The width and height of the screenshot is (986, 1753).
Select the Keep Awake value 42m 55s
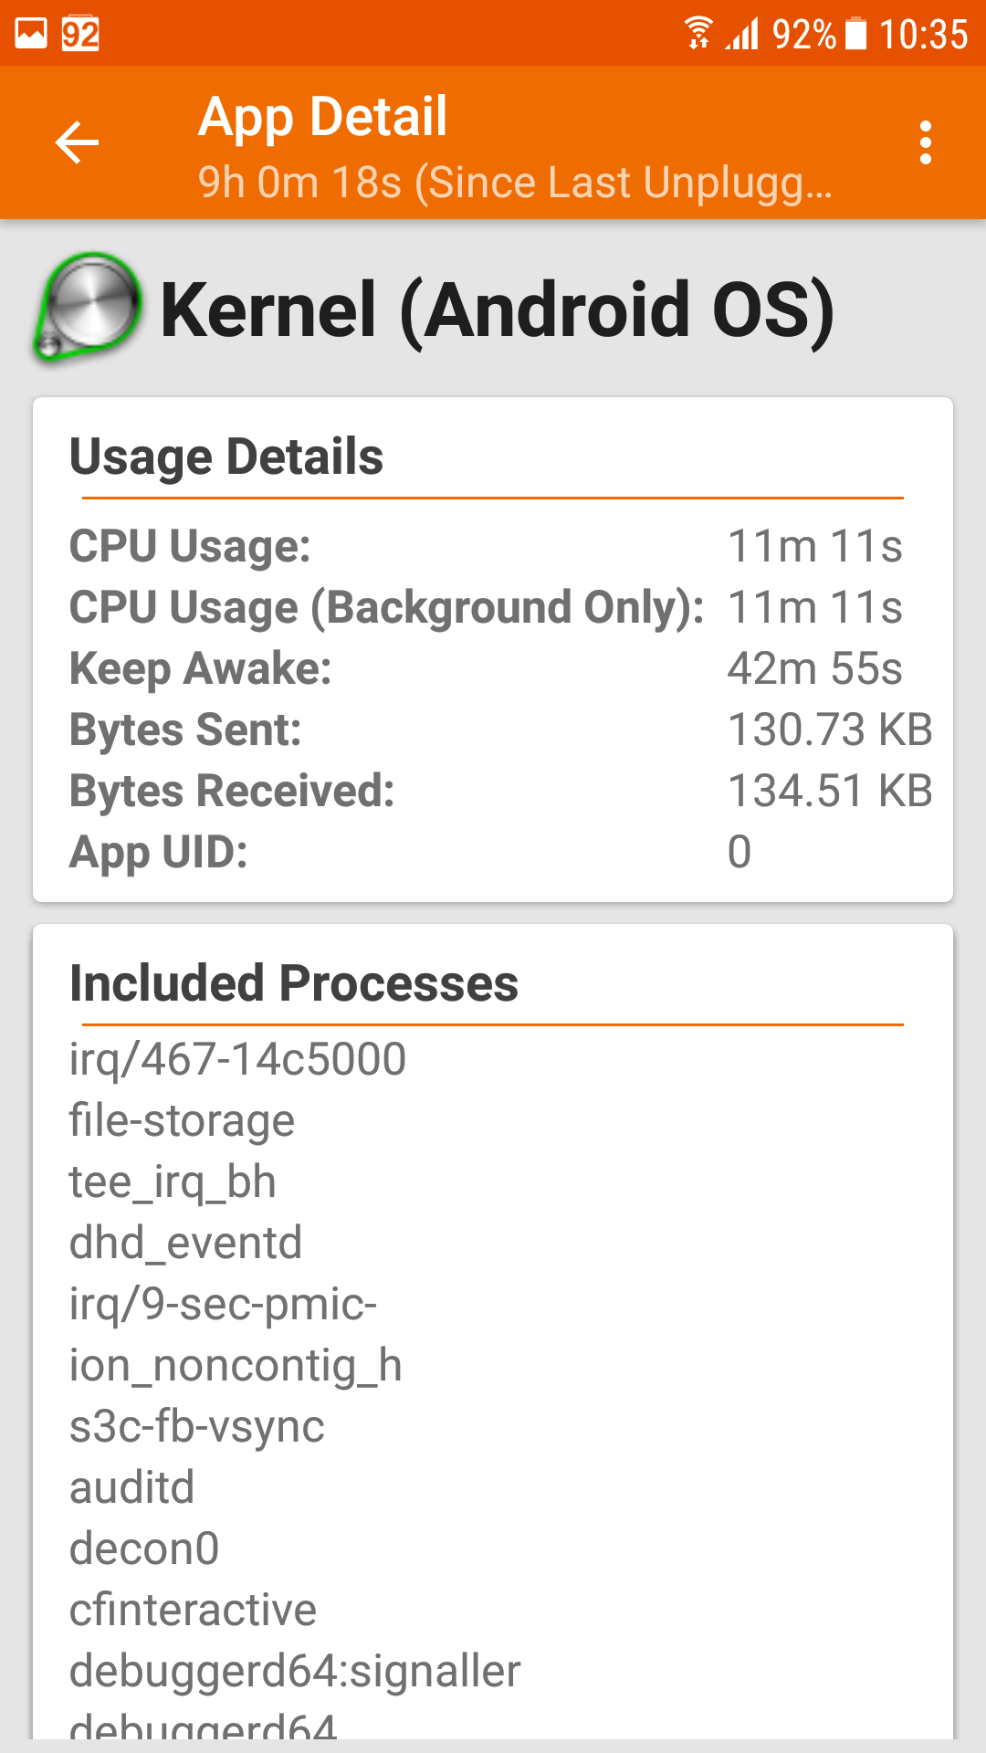coord(814,668)
